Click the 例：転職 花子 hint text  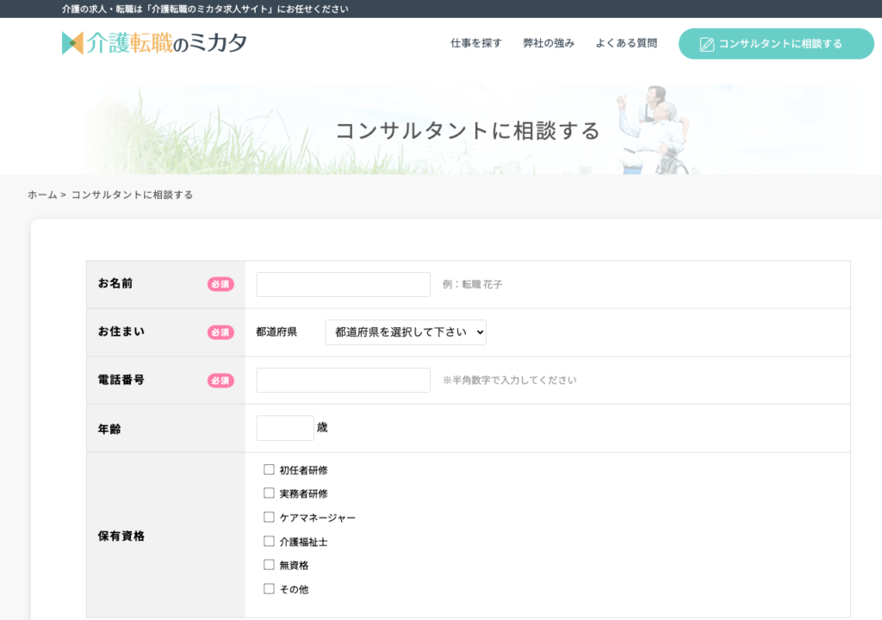pyautogui.click(x=472, y=285)
